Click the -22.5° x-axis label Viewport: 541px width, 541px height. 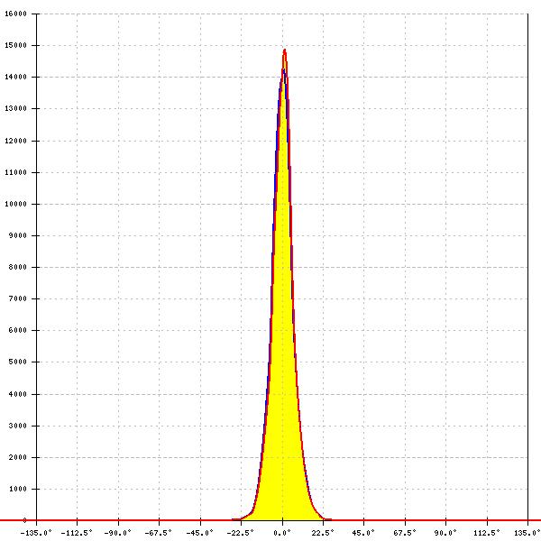tap(241, 533)
